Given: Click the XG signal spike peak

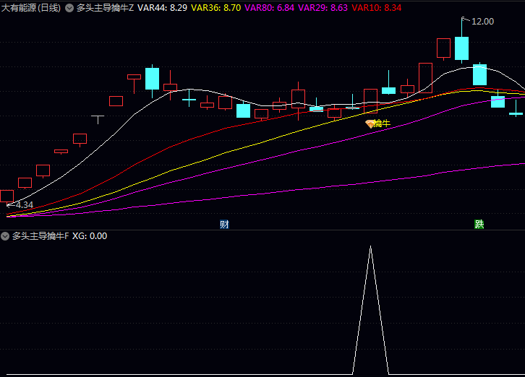Looking at the screenshot, I should point(371,247).
